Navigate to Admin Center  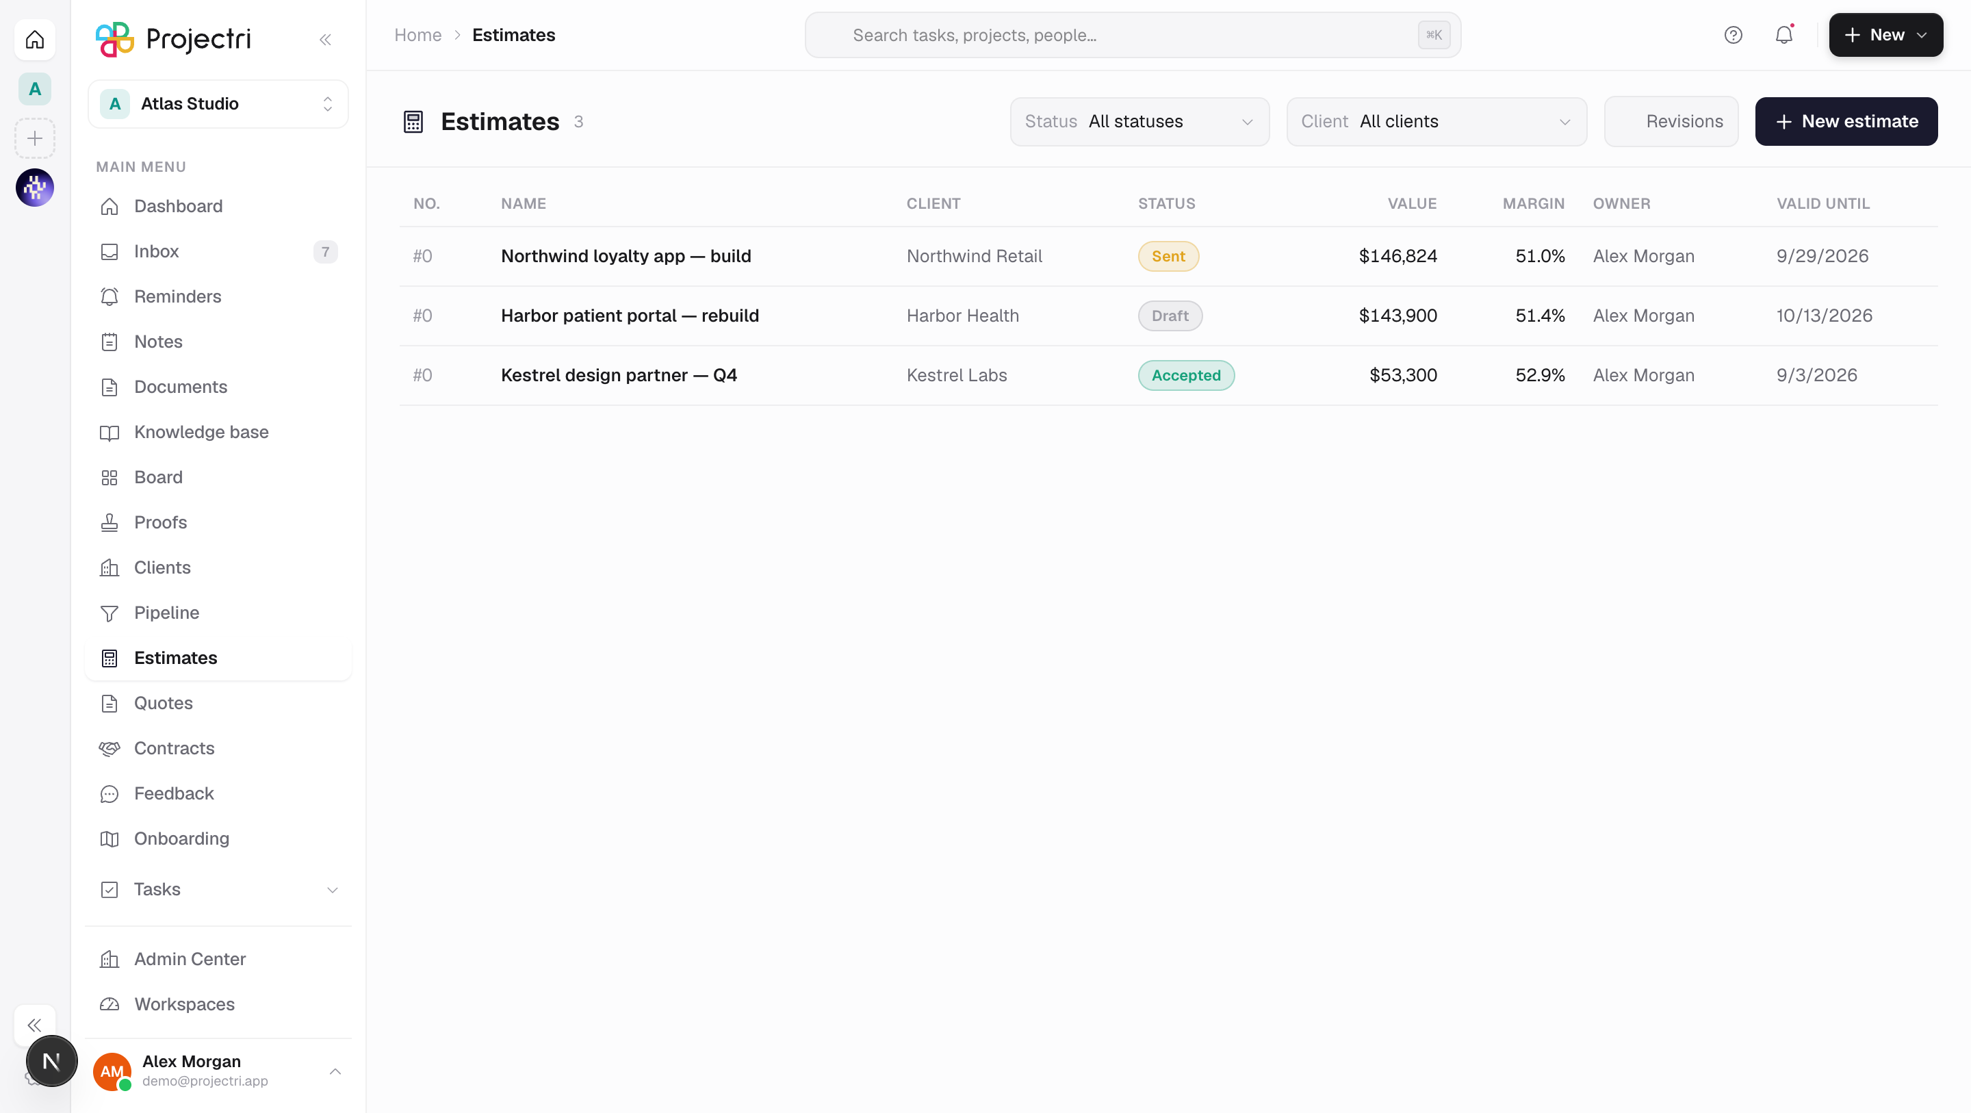click(218, 959)
